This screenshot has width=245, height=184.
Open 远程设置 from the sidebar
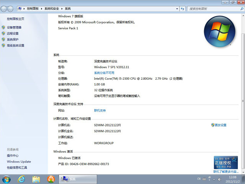13,33
